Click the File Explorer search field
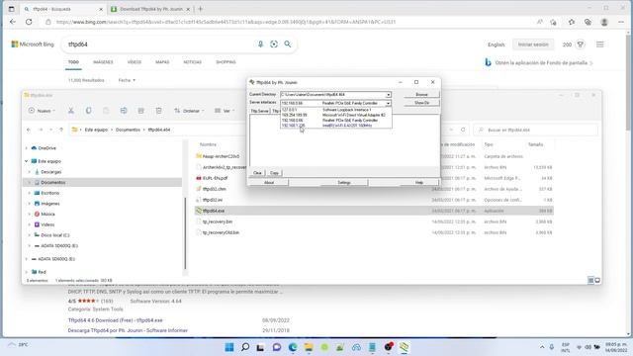 point(536,130)
